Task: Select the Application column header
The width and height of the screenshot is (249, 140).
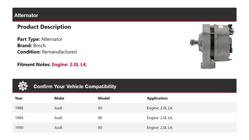Action: [157, 98]
